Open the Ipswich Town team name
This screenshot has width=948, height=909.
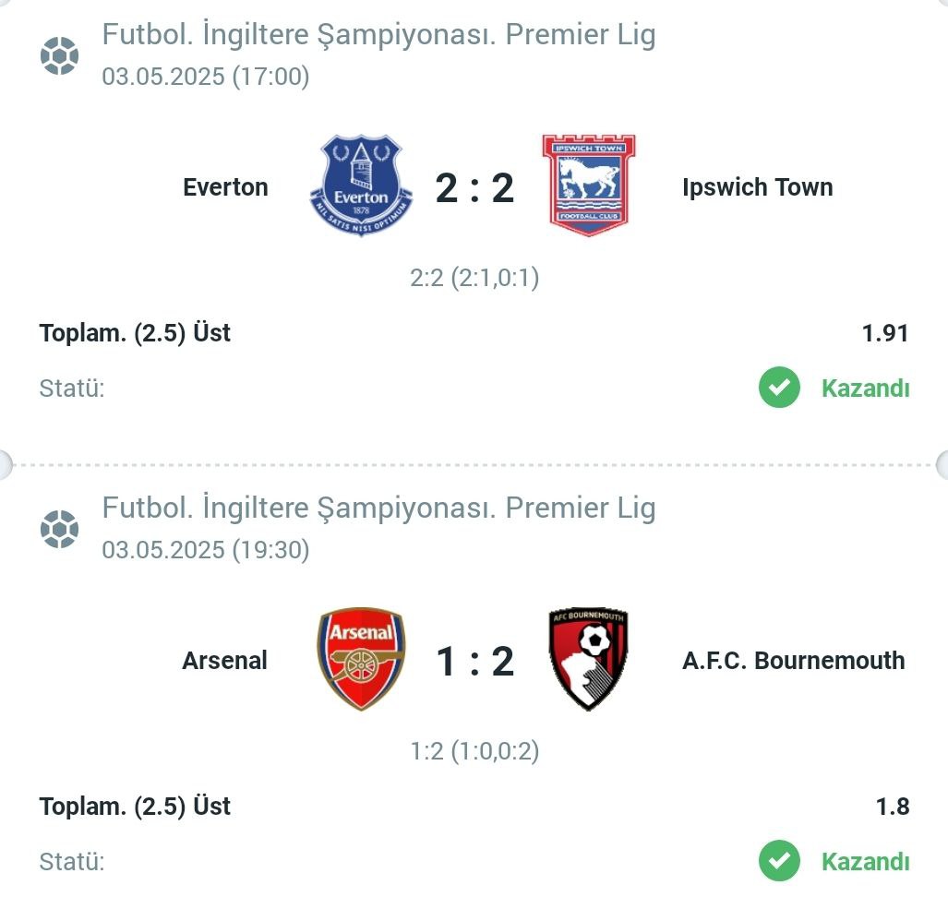(758, 187)
